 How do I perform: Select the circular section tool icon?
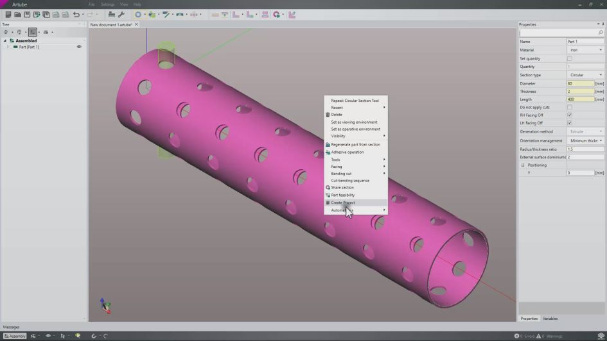pos(137,14)
